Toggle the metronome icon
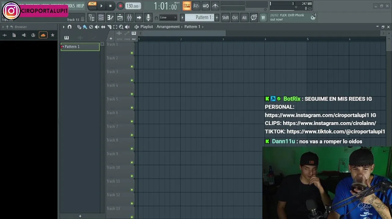Image resolution: width=392 pixels, height=219 pixels. pos(215,5)
